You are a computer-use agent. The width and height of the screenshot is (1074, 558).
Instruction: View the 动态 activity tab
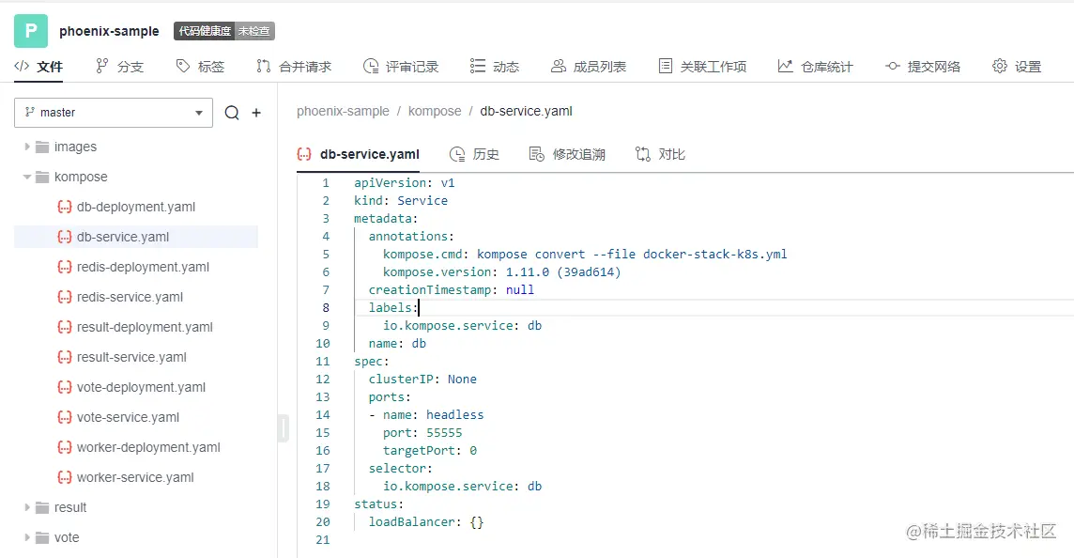495,67
